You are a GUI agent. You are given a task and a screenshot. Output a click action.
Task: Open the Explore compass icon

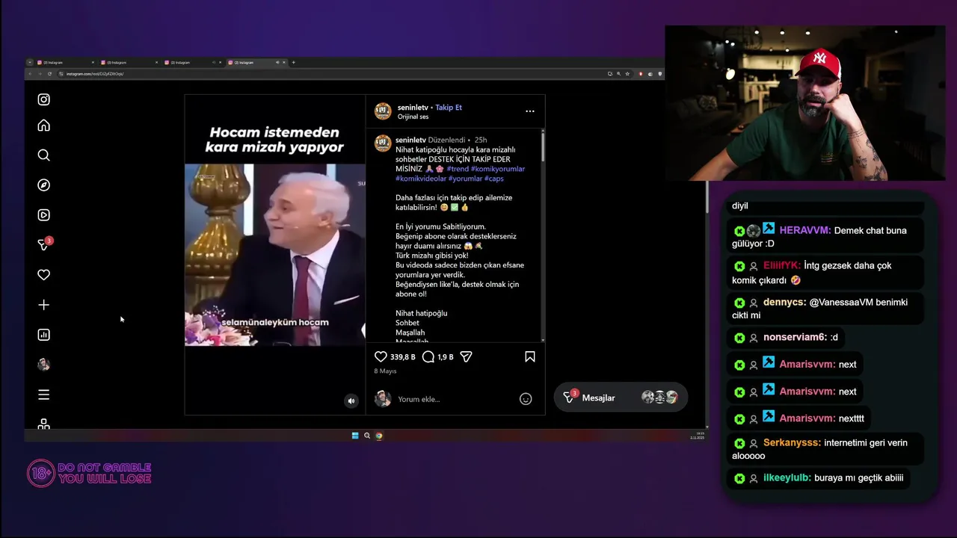click(x=43, y=185)
